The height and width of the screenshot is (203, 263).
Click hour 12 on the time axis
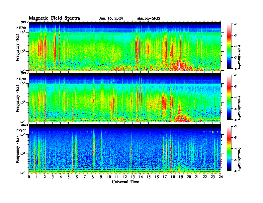[125, 177]
